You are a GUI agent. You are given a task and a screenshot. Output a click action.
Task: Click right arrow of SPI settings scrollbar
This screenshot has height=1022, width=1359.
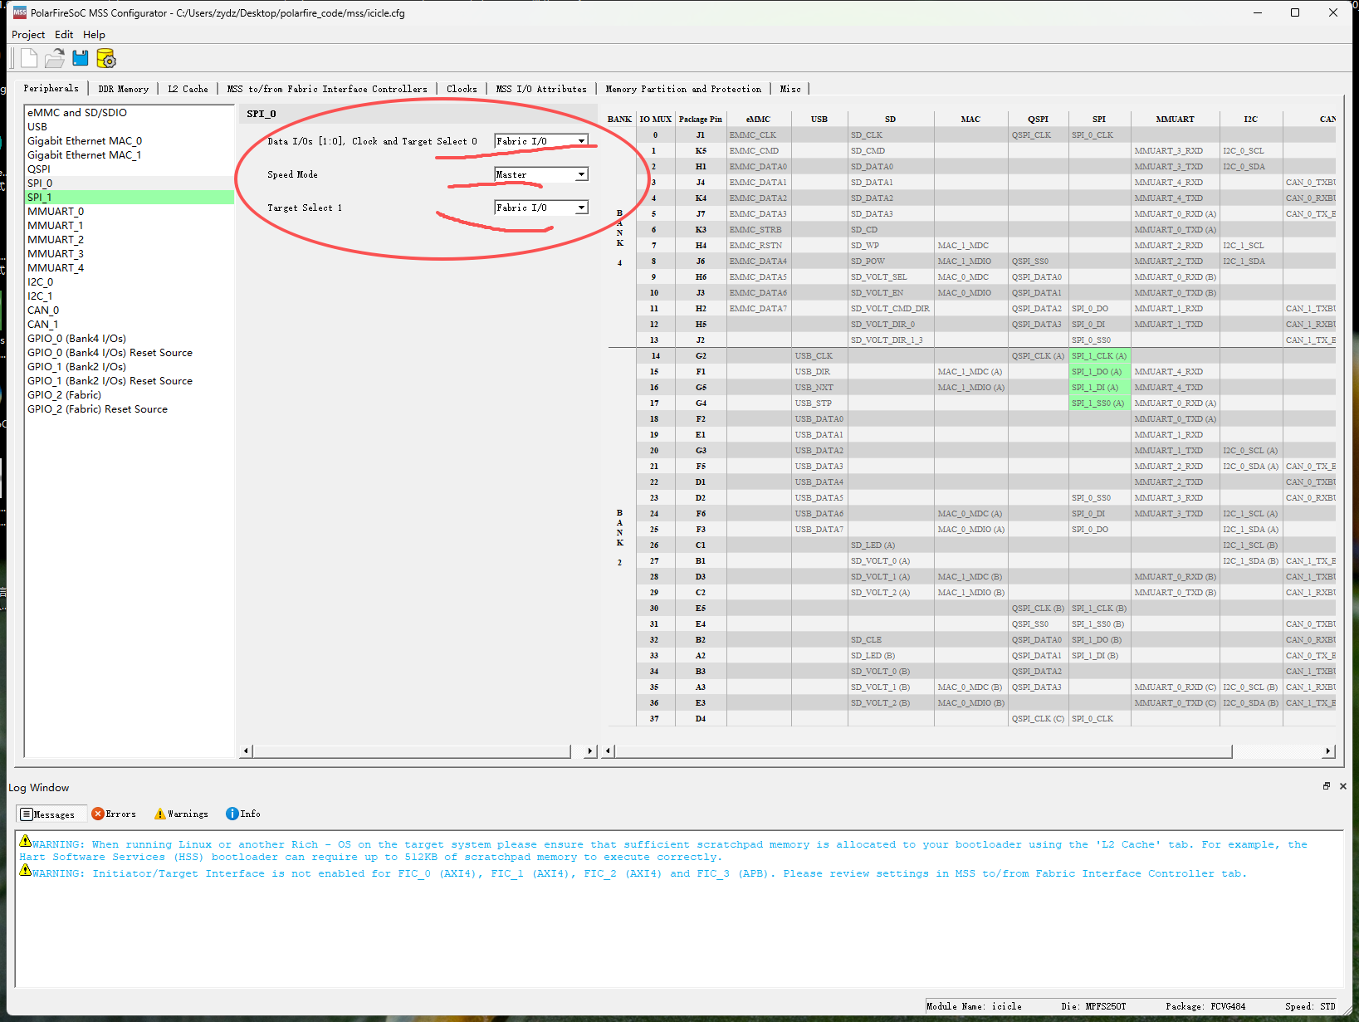tap(590, 751)
